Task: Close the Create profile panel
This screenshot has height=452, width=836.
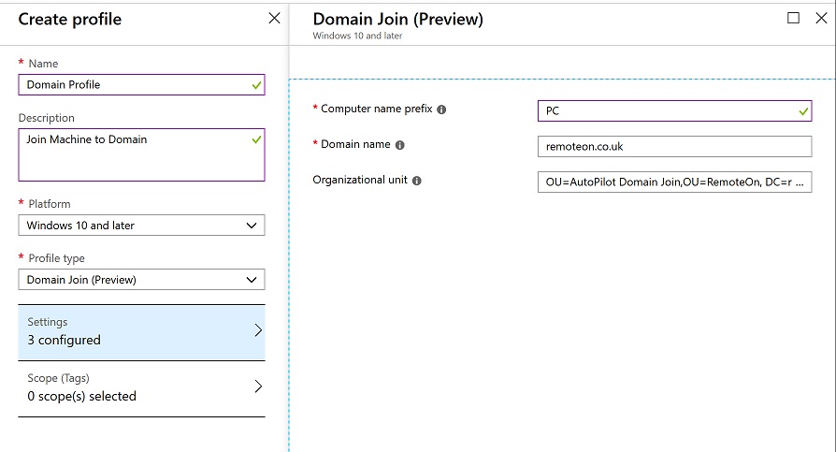Action: pyautogui.click(x=274, y=18)
